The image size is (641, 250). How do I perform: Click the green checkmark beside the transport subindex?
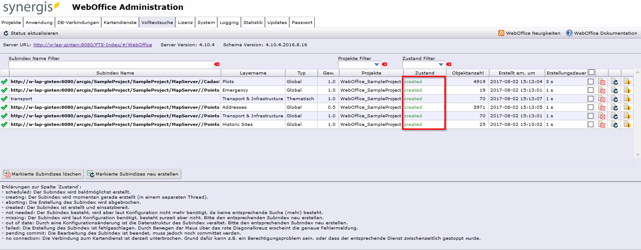[3, 98]
